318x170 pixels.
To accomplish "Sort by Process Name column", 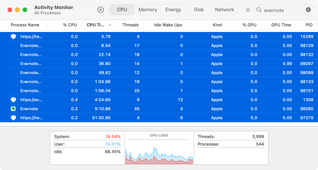I will click(25, 25).
